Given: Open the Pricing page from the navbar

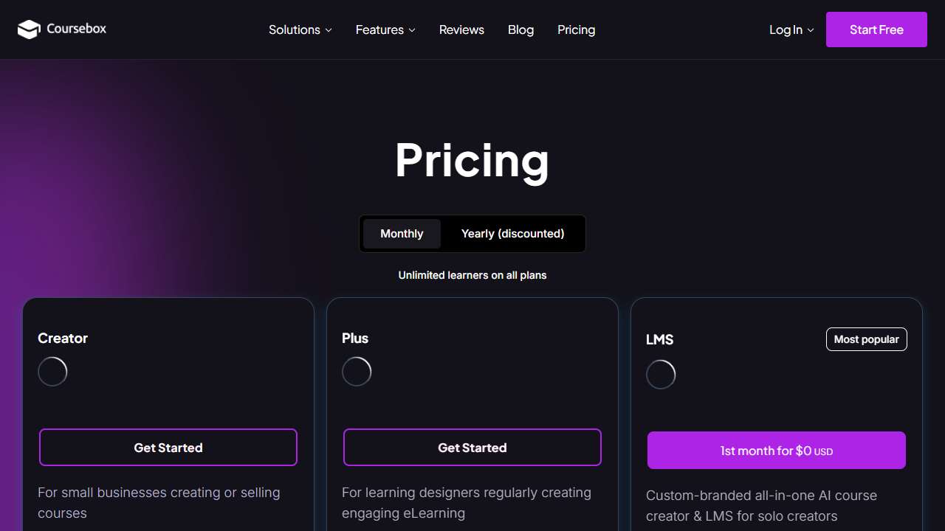Looking at the screenshot, I should point(576,29).
